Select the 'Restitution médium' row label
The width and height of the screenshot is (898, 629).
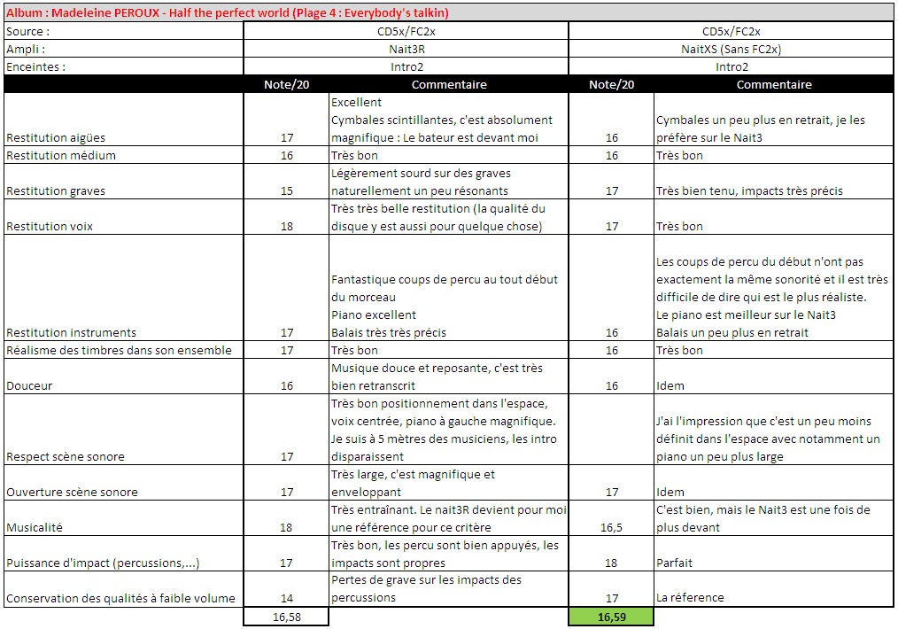tap(124, 155)
